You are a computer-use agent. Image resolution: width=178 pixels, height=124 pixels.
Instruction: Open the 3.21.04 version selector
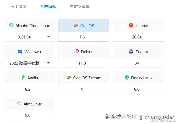(x=24, y=37)
